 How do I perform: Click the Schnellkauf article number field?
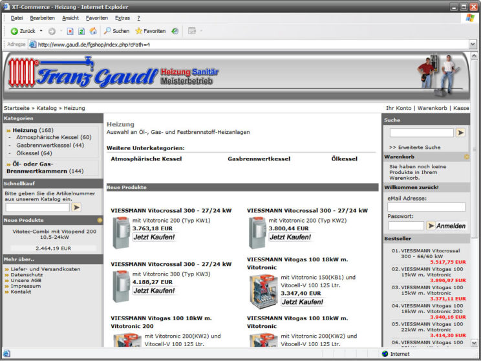point(37,208)
